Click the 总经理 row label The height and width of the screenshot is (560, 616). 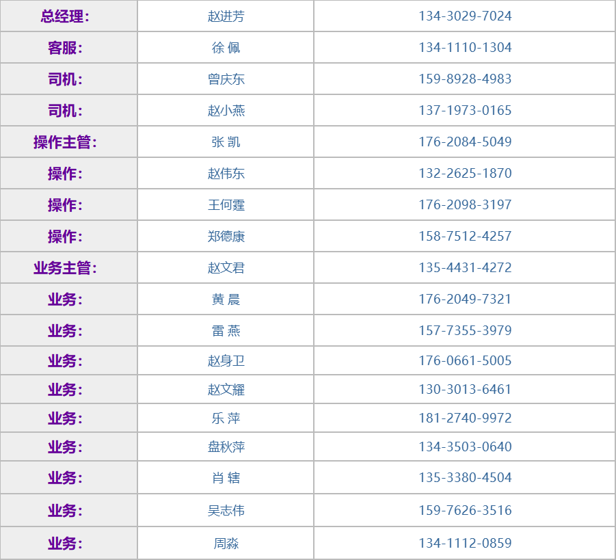[x=65, y=16]
